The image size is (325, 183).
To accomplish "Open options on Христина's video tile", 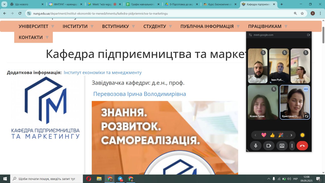I will click(306, 89).
